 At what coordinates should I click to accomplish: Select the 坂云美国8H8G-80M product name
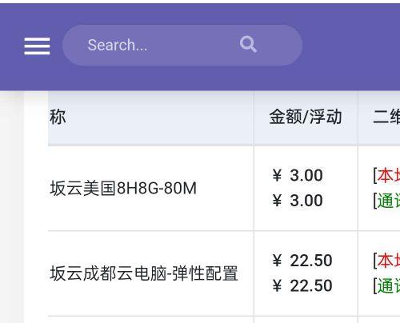coord(123,188)
